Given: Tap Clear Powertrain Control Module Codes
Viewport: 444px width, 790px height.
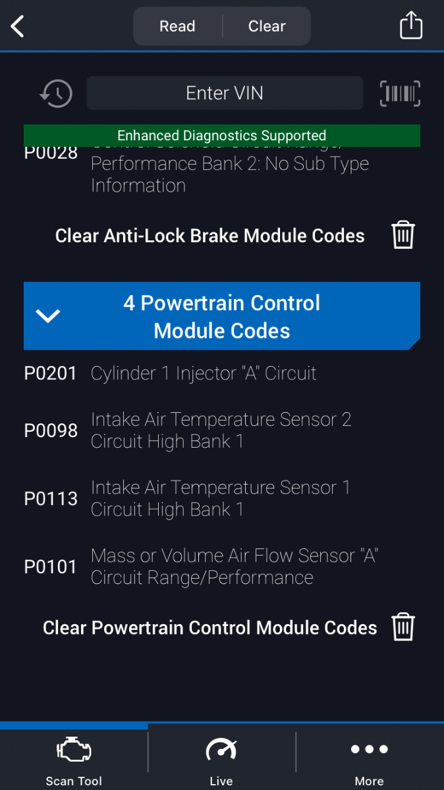Looking at the screenshot, I should tap(209, 628).
